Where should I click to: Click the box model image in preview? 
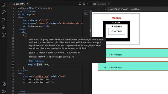click(116, 29)
